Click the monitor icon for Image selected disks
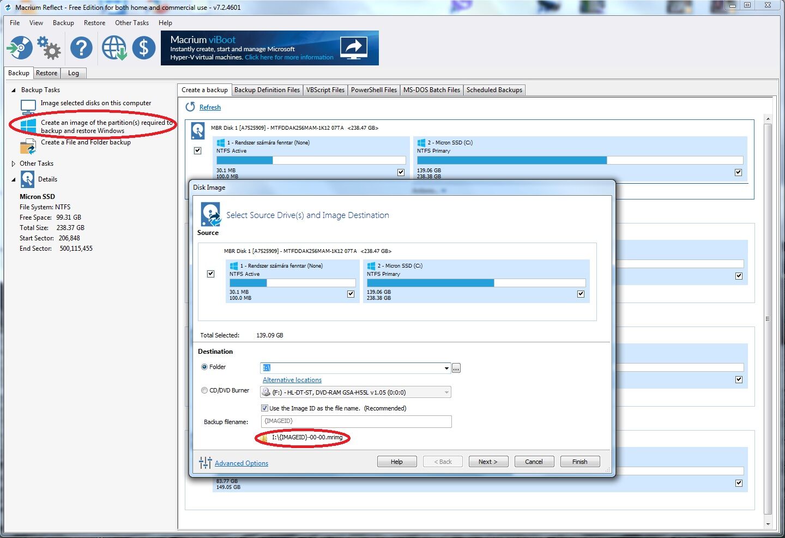 [x=28, y=106]
